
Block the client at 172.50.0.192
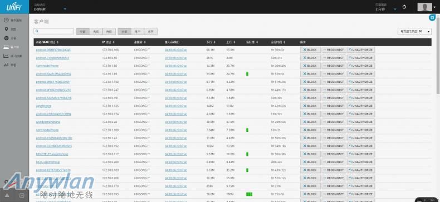point(310,146)
